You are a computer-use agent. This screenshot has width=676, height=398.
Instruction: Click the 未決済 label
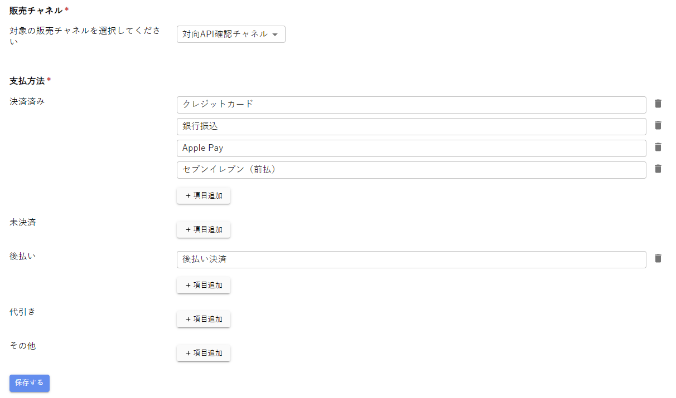(22, 222)
